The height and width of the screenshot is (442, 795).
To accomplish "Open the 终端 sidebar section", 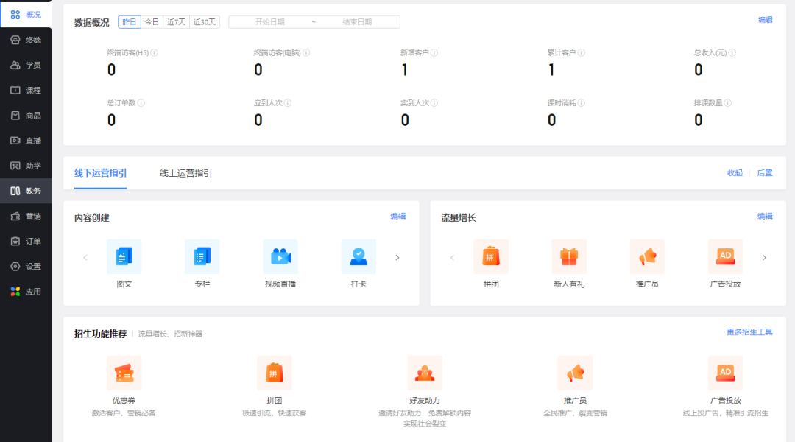I will [26, 40].
